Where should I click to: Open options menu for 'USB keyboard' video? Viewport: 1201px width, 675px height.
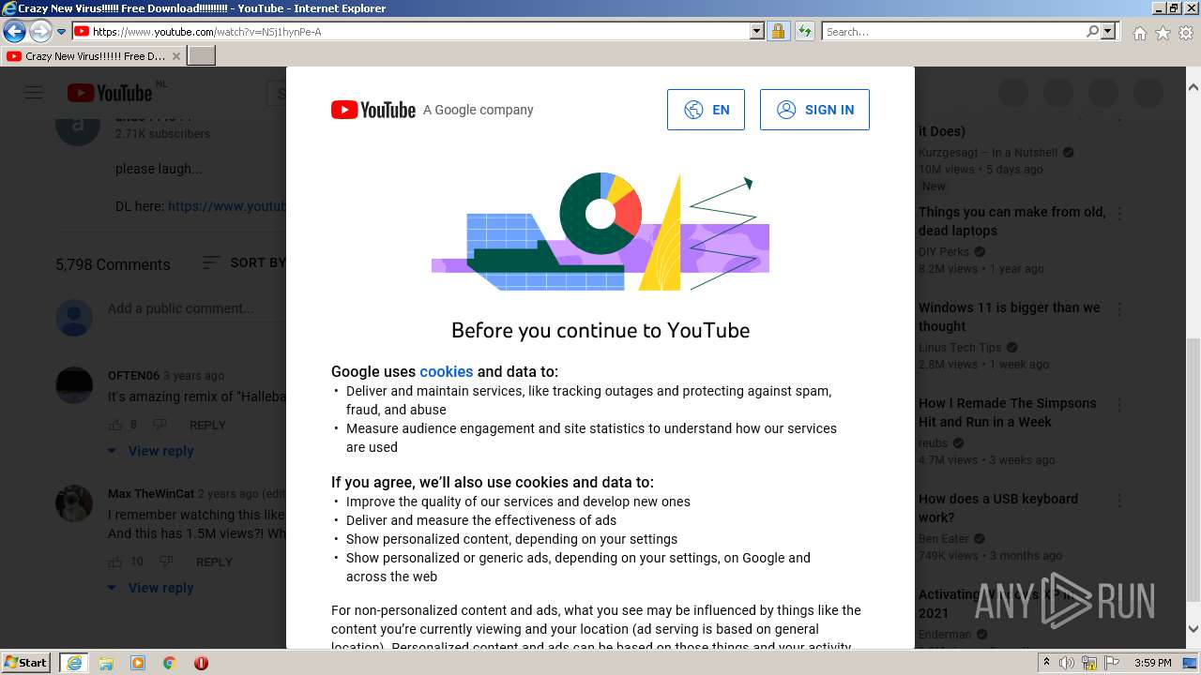[x=1119, y=501]
